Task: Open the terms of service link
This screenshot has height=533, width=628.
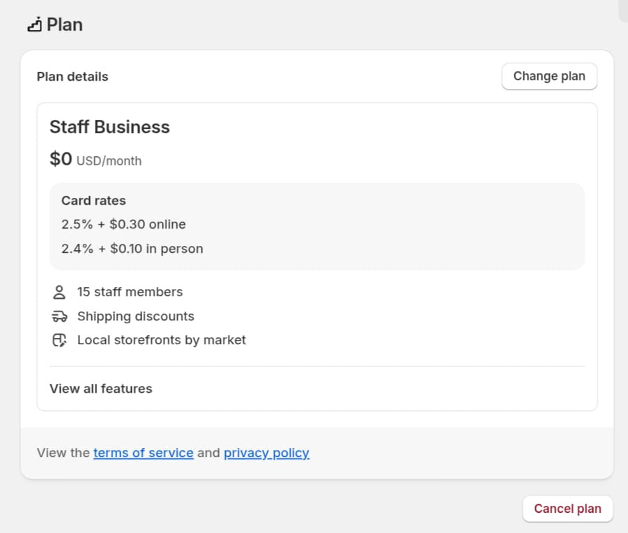Action: (x=143, y=453)
